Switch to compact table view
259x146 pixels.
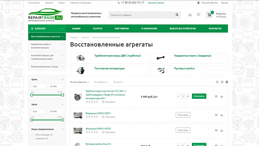click(227, 82)
